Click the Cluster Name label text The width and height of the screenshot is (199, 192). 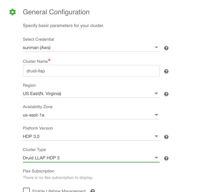(x=35, y=62)
